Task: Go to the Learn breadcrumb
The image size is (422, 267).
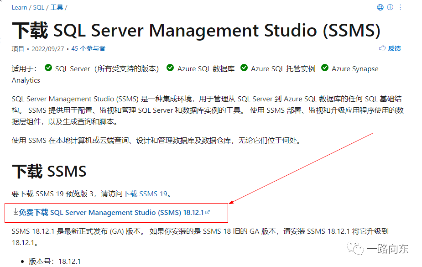Action: (x=19, y=8)
